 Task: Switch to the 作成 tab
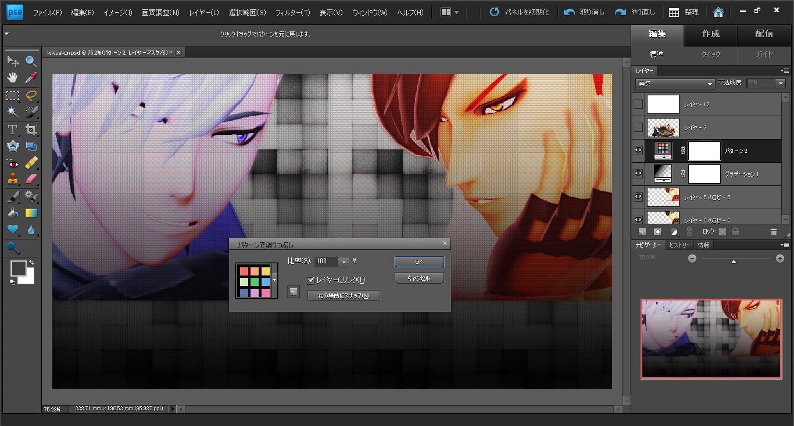click(x=711, y=34)
